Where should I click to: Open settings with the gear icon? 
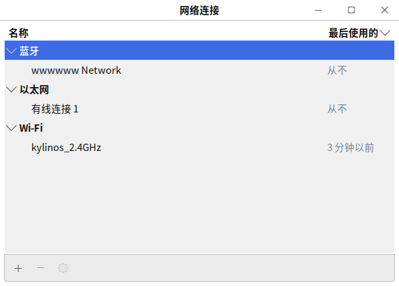63,268
